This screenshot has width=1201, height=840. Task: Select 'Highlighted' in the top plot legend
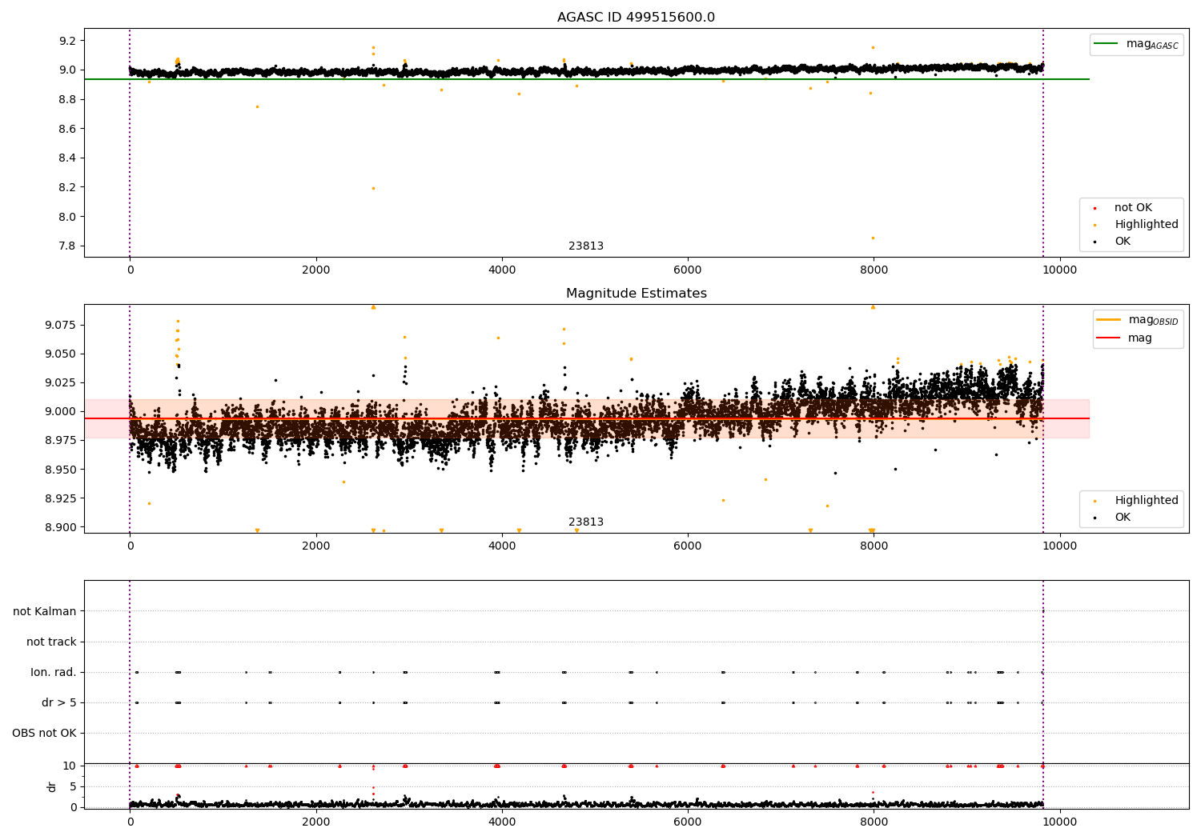(1147, 225)
